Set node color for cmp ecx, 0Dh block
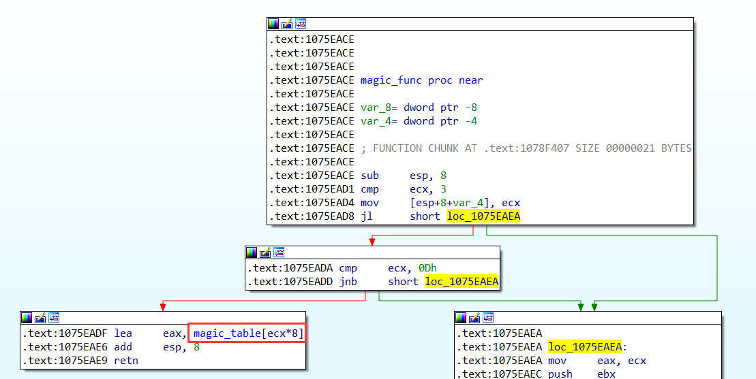756x379 pixels. (x=253, y=252)
